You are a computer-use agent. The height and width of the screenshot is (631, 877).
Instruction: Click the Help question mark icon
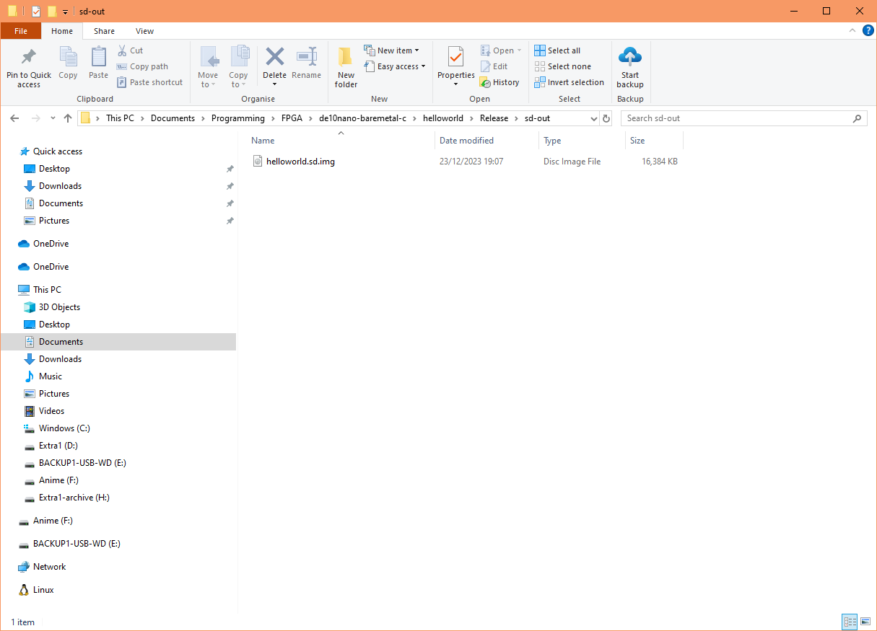[x=868, y=31]
